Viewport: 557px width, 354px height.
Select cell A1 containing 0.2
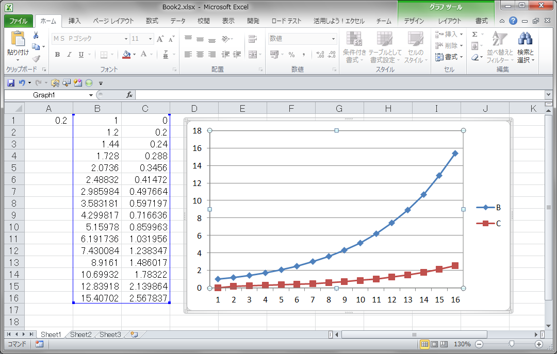tap(48, 121)
